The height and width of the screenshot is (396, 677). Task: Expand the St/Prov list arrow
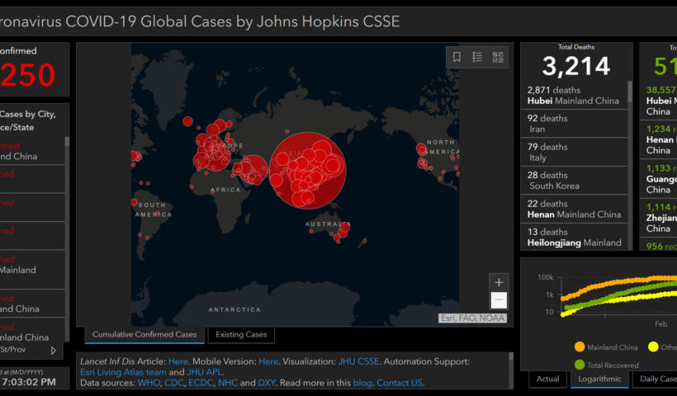click(54, 351)
